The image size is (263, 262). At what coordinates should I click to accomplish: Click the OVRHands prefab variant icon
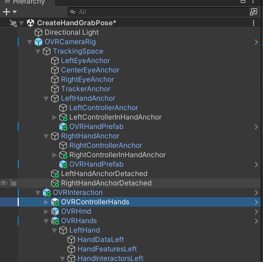[x=55, y=221]
